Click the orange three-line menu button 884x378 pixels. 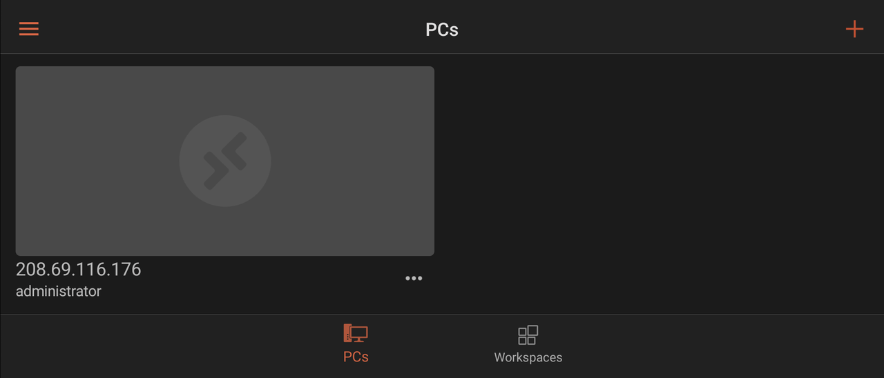(x=29, y=29)
